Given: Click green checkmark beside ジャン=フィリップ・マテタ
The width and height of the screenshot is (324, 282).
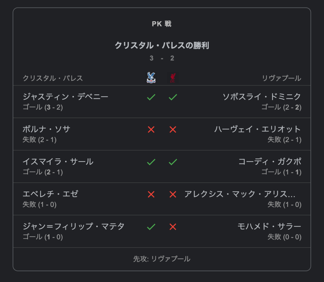Looking at the screenshot, I should point(151,227).
